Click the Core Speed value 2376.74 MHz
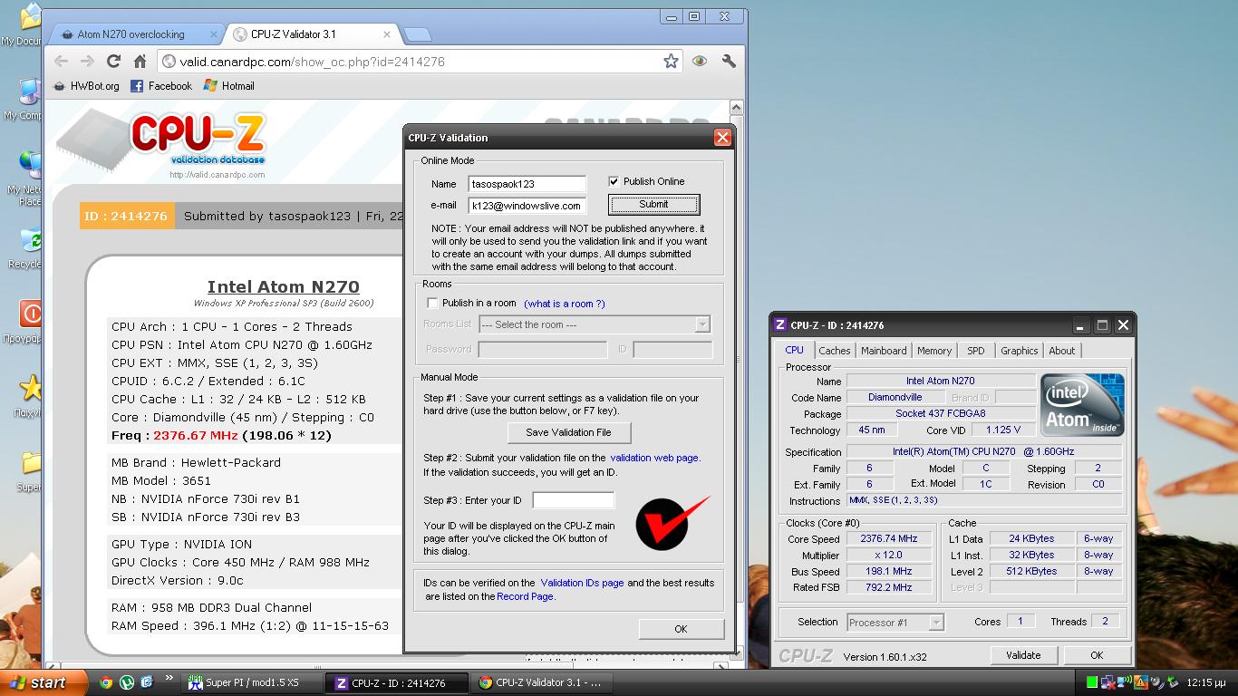The width and height of the screenshot is (1238, 696). click(x=889, y=538)
